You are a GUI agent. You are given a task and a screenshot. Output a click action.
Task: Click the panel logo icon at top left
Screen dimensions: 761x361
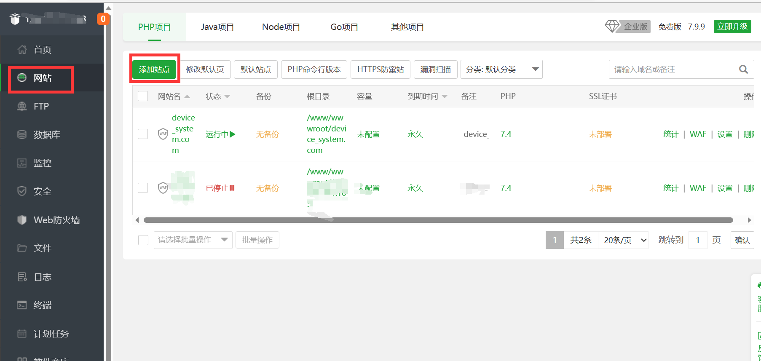[15, 19]
